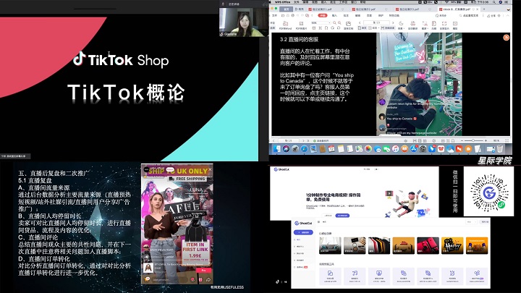
Task: Open WeChat from the Dock
Action: (x=386, y=149)
